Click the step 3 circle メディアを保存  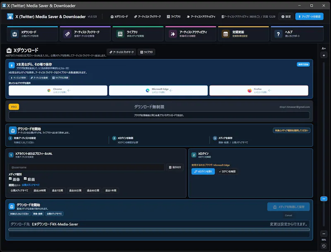215,138
